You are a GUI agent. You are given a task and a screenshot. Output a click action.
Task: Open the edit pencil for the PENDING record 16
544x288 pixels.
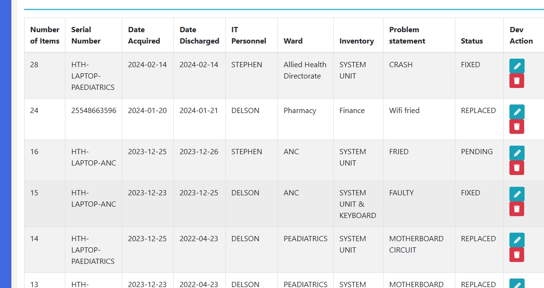pyautogui.click(x=517, y=153)
